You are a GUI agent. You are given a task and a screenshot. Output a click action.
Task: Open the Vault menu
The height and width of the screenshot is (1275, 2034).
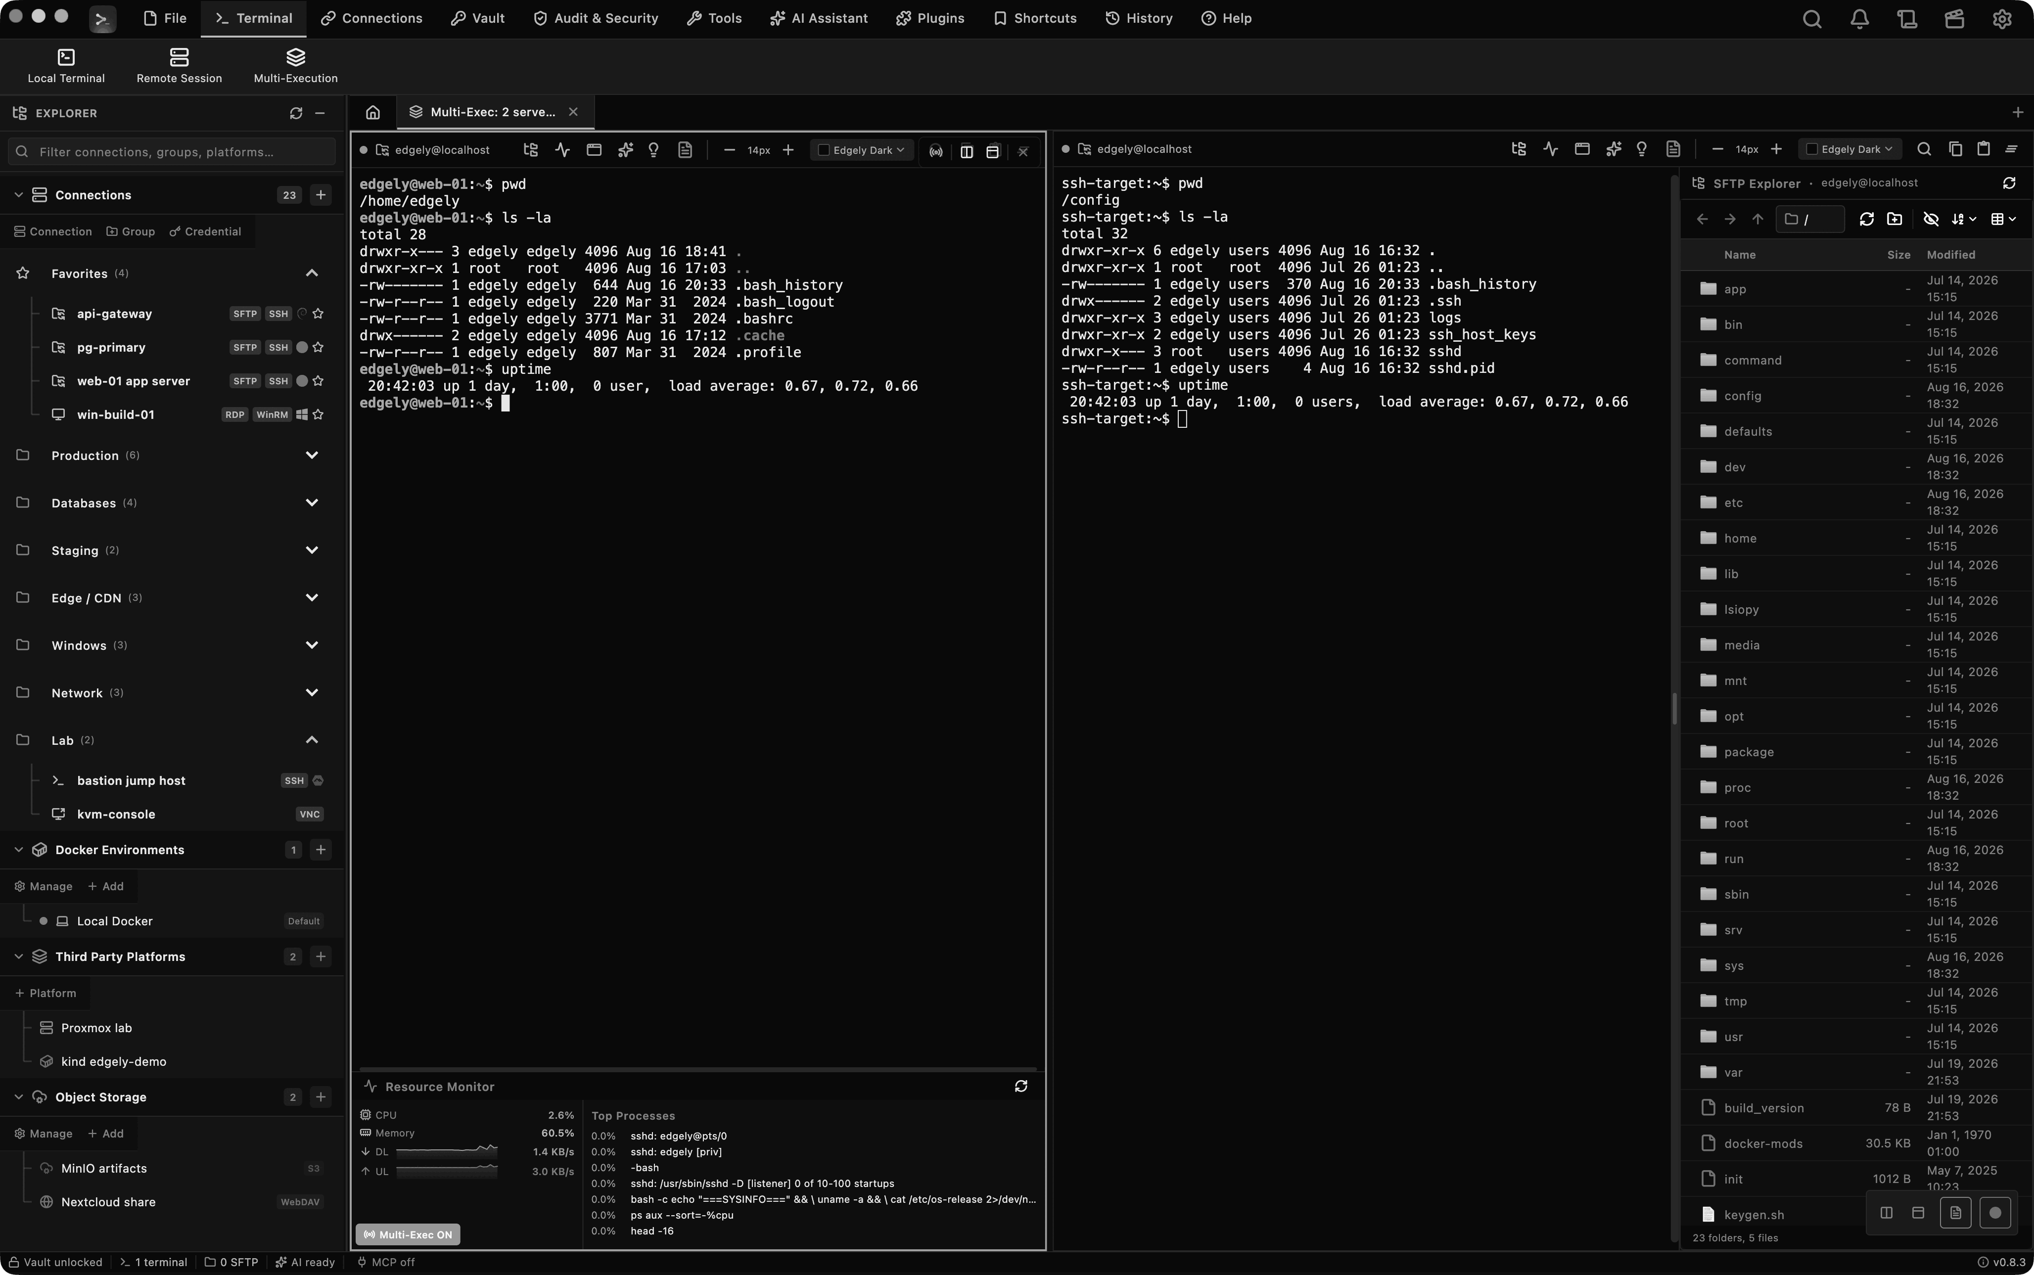pos(477,19)
